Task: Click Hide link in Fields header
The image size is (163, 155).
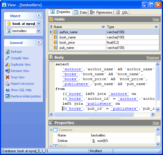Action: pos(156,19)
